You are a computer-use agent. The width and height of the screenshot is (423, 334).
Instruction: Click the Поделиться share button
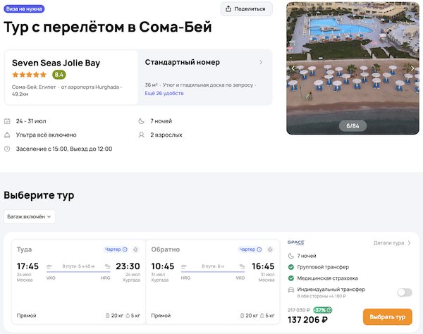[246, 9]
